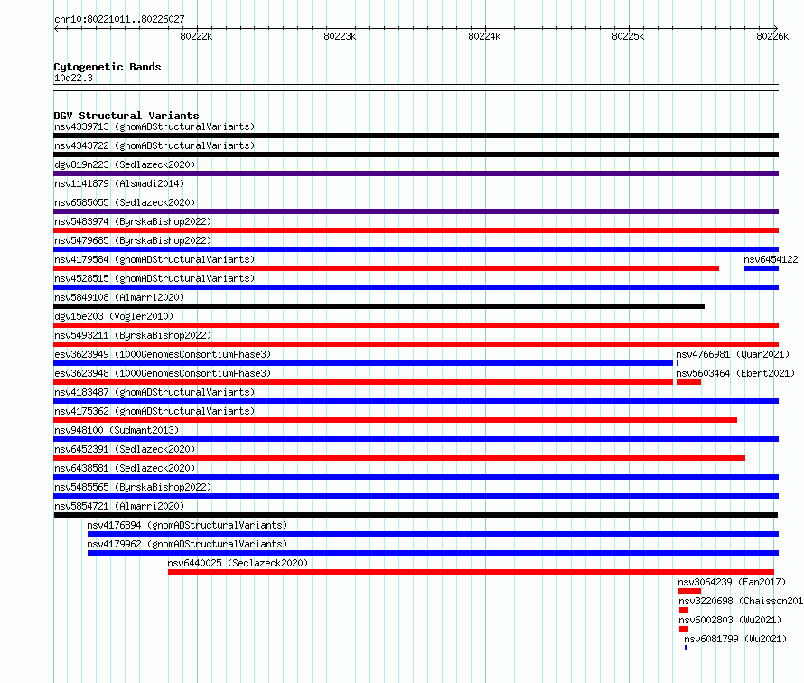Screen dimensions: 804x683
Task: Click the black bar of nsv5849108
Action: point(379,306)
